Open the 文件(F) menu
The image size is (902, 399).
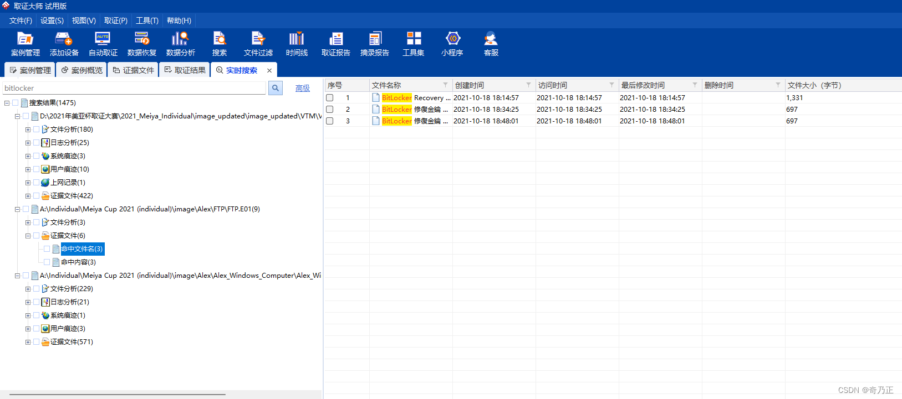coord(21,20)
